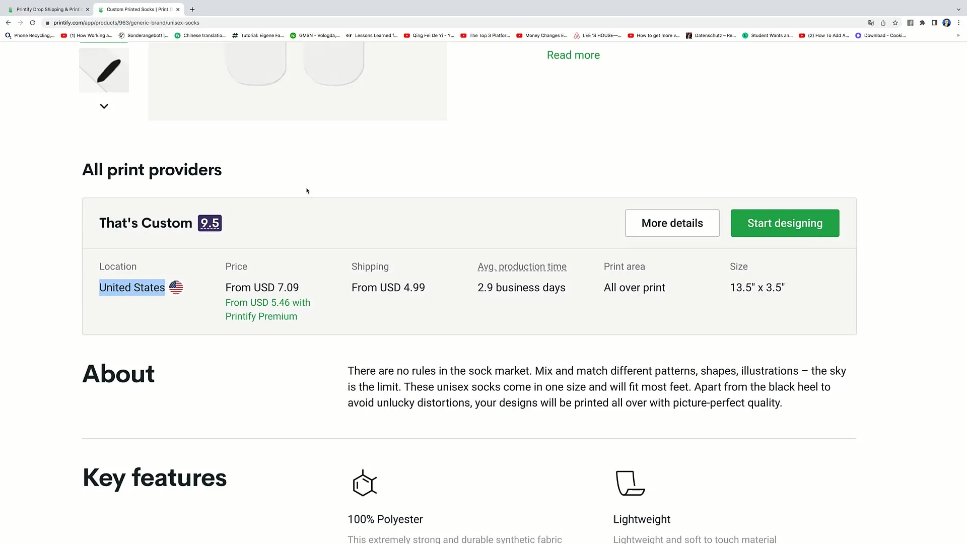Viewport: 967px width, 544px height.
Task: Share this page via share icon
Action: pos(883,23)
